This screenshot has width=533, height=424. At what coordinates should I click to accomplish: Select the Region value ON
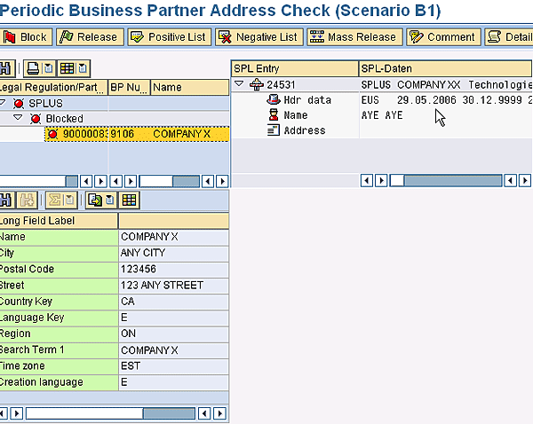point(174,334)
